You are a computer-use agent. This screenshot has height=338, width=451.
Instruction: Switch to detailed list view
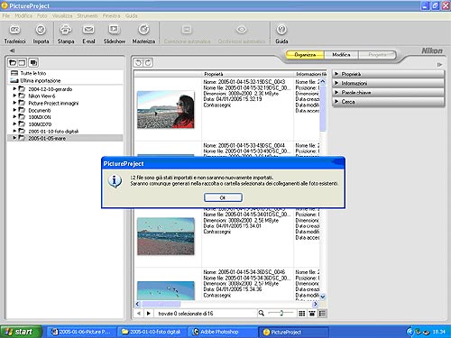(x=322, y=314)
